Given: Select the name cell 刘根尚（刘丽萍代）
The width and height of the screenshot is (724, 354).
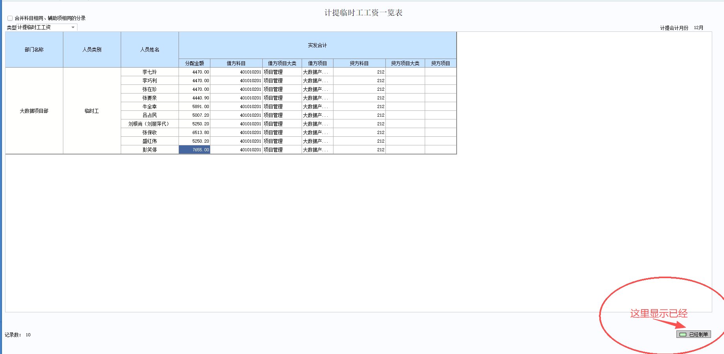Looking at the screenshot, I should tap(150, 124).
